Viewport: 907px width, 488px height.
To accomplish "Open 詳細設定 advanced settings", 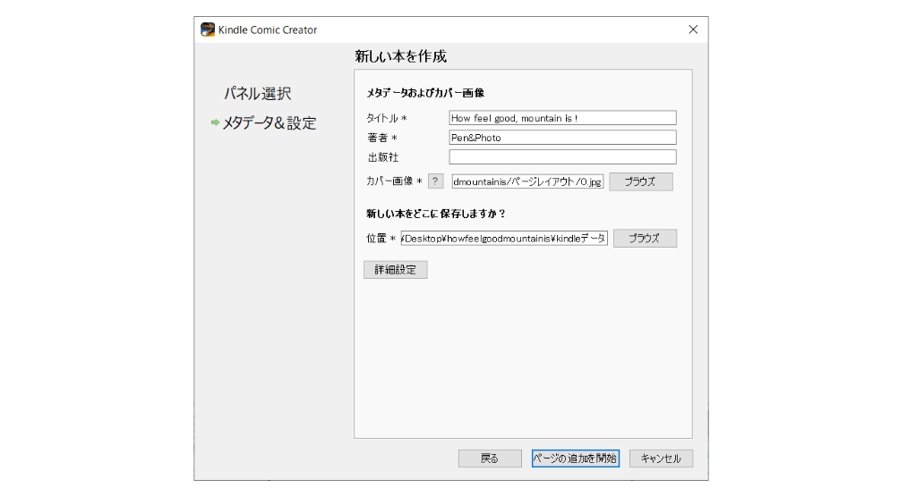I will click(396, 270).
